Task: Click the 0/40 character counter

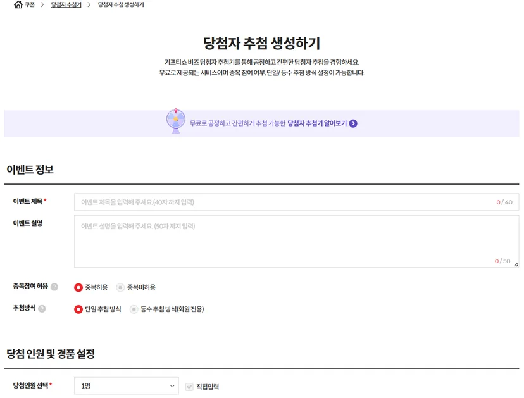Action: (504, 202)
